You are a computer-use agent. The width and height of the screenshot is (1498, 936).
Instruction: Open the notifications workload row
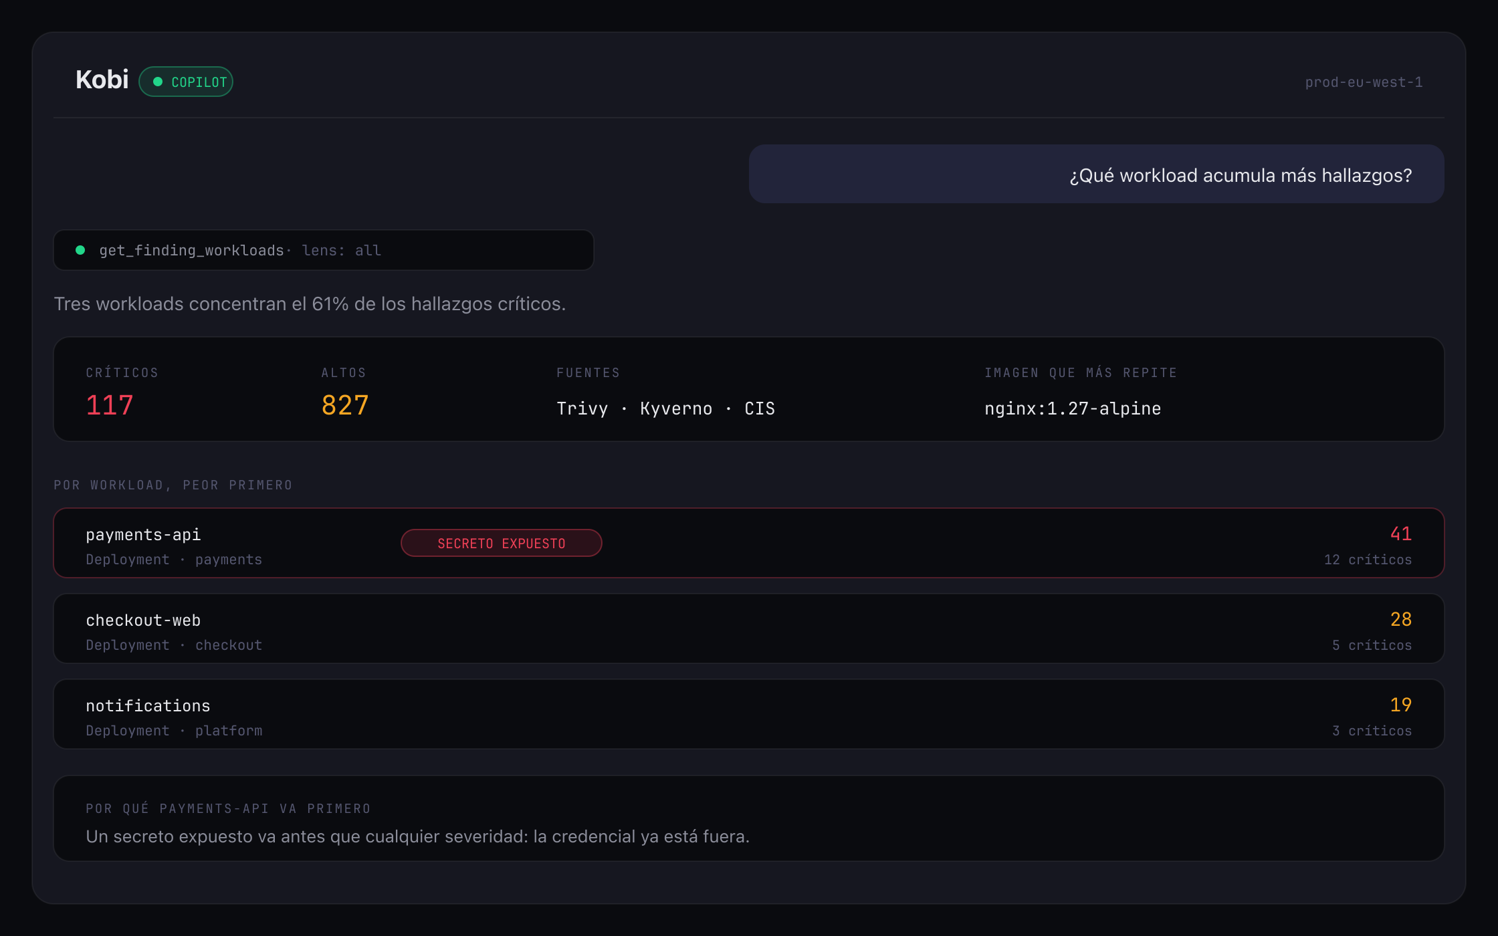(x=749, y=714)
